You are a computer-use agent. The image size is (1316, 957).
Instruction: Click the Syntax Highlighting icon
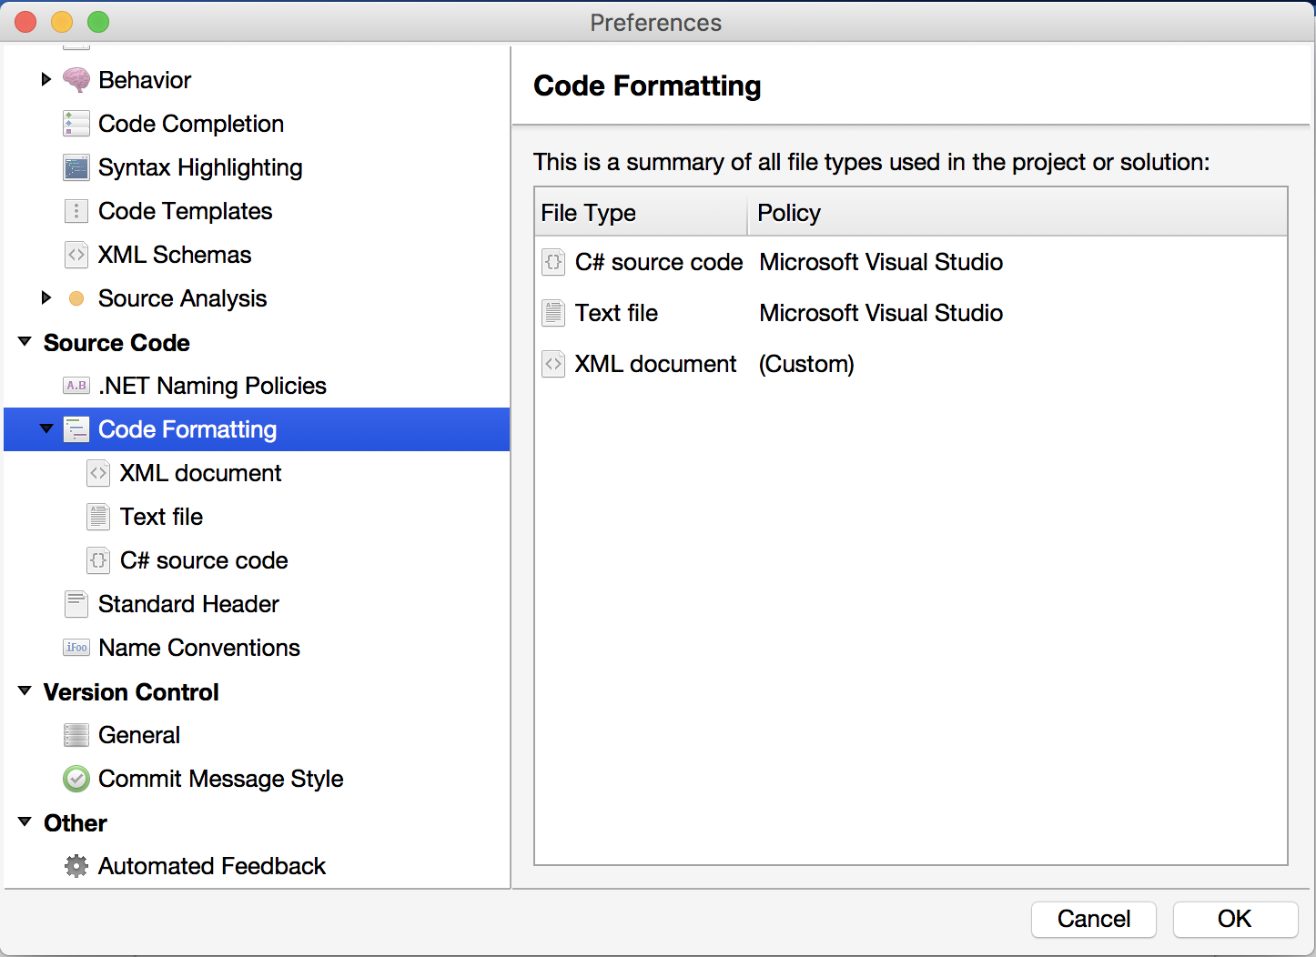[x=76, y=167]
